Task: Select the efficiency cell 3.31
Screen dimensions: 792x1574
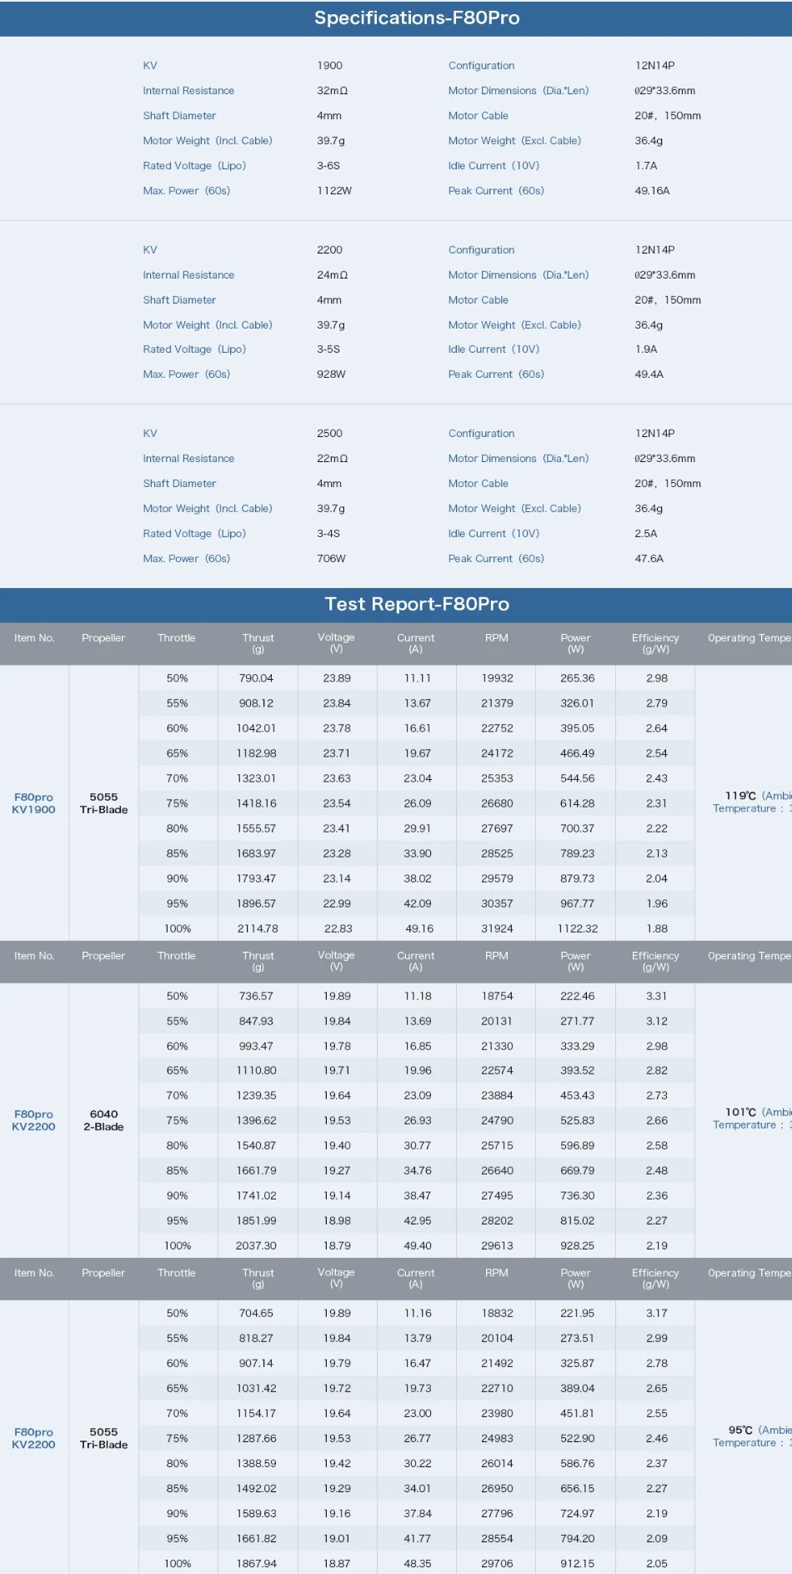Action: point(657,996)
